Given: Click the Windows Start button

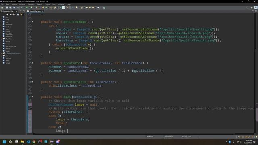Looking at the screenshot, I should click(4, 142).
